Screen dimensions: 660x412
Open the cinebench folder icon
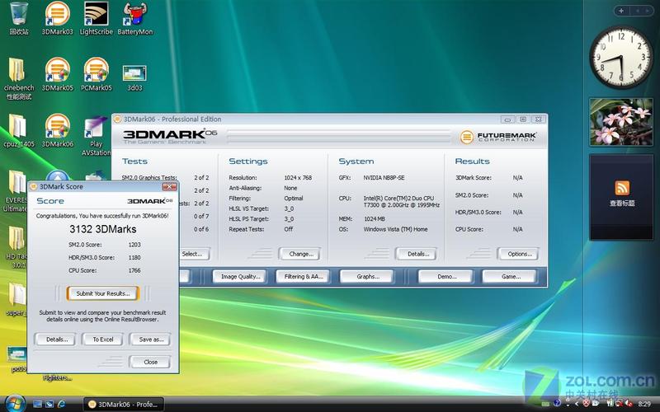[18, 78]
